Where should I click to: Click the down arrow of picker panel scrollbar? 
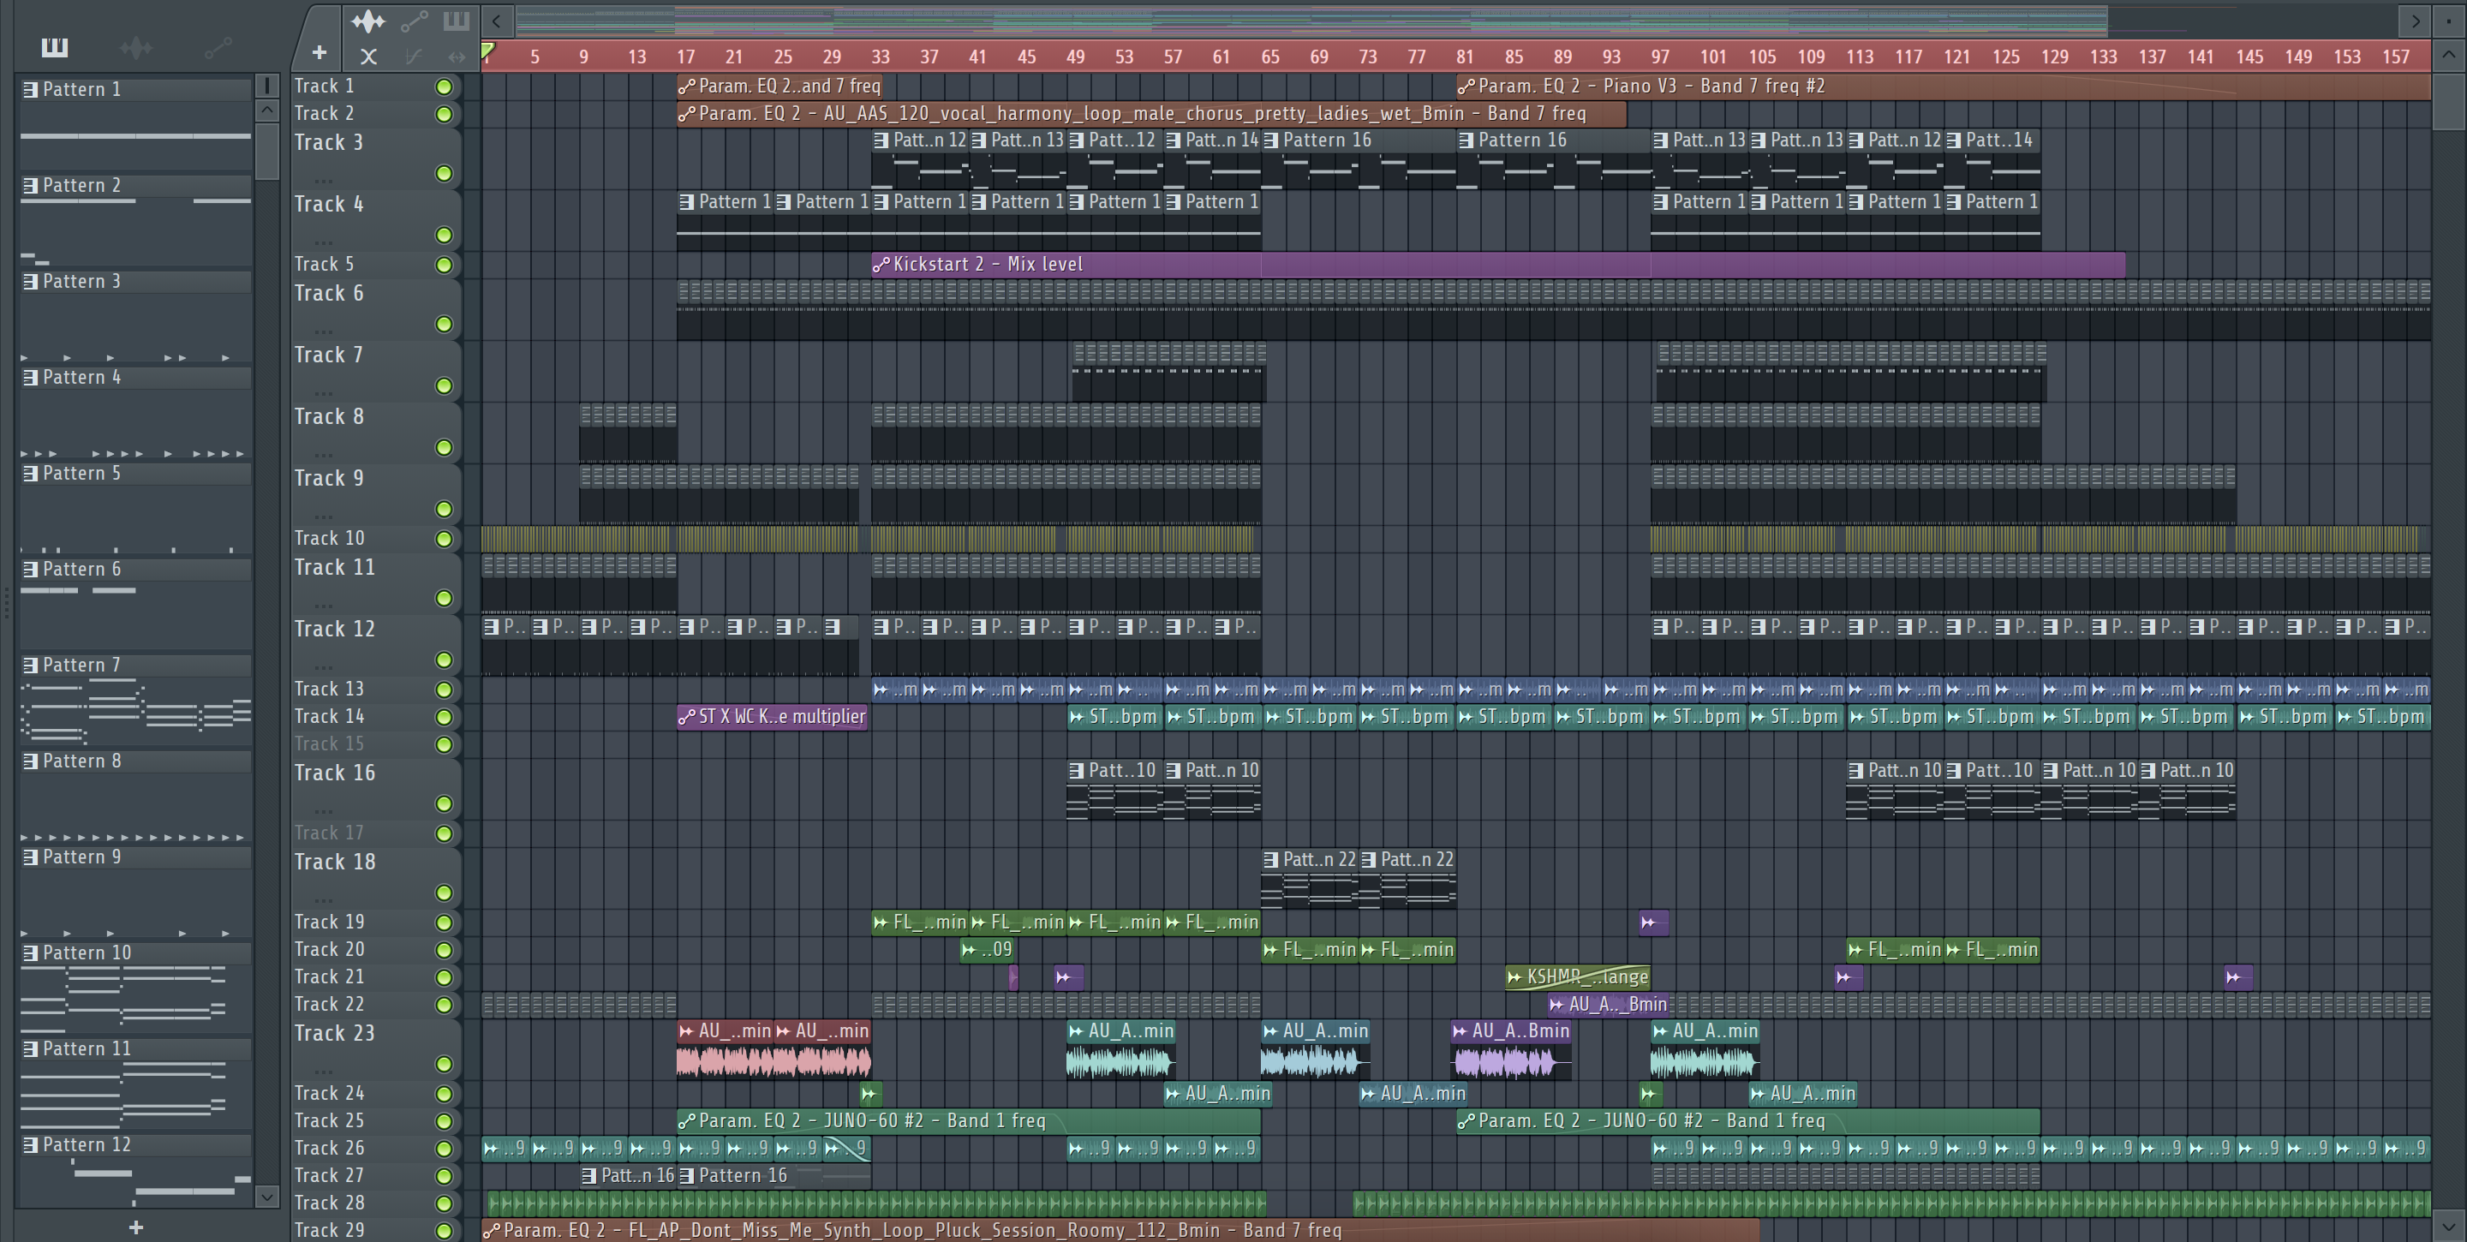[267, 1196]
